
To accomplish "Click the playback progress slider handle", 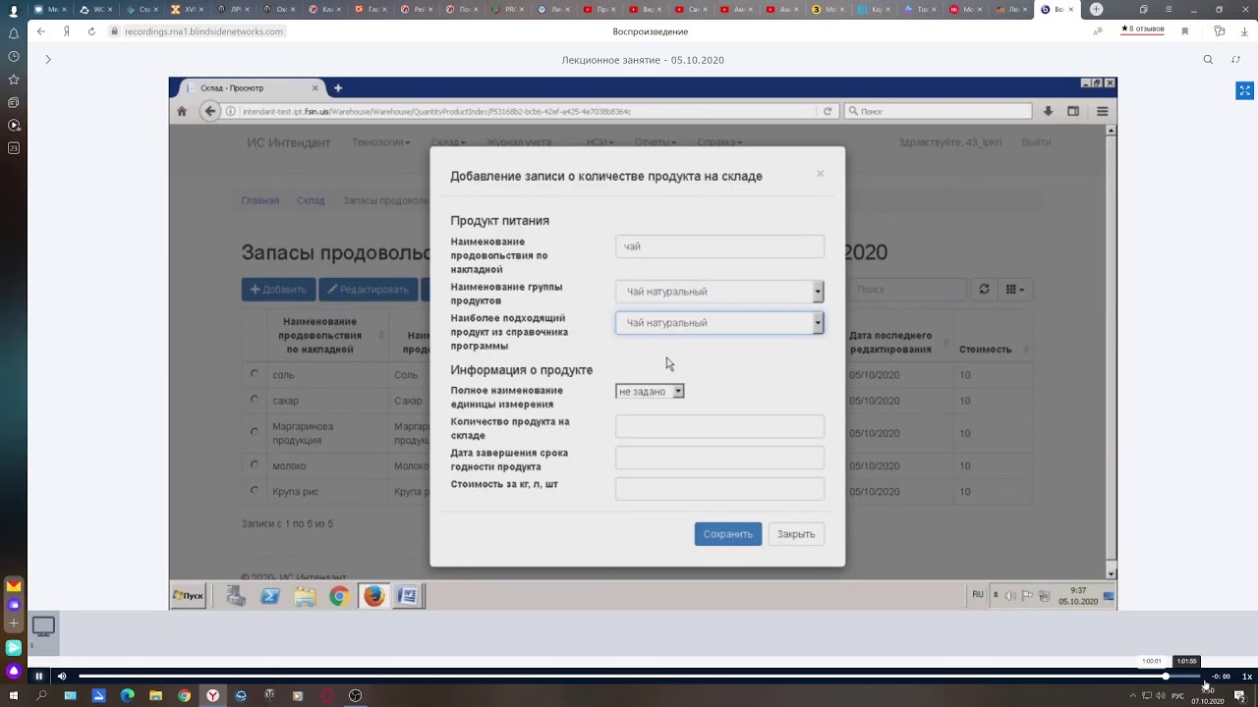I will pos(1166,676).
